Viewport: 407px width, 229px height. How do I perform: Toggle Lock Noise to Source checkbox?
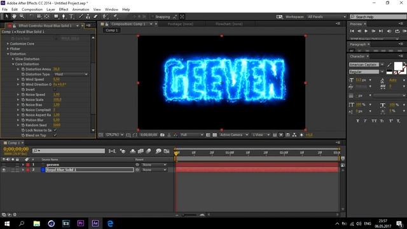click(x=55, y=130)
